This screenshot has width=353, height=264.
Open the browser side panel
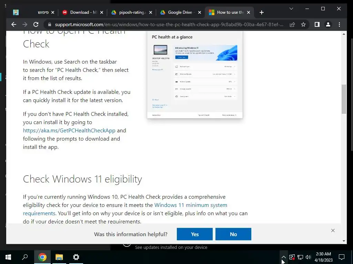pyautogui.click(x=317, y=24)
